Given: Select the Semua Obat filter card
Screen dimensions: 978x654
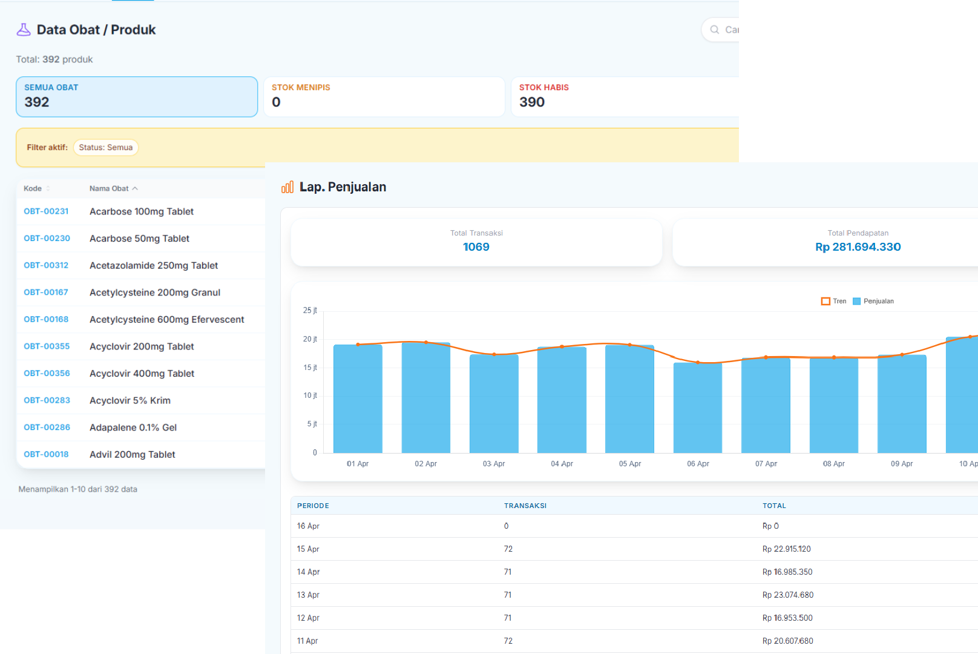Looking at the screenshot, I should 137,97.
